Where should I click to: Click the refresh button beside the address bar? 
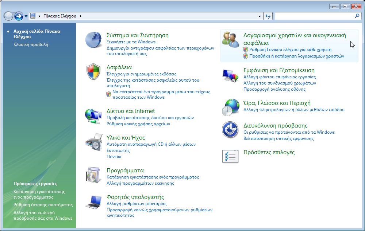(268, 16)
